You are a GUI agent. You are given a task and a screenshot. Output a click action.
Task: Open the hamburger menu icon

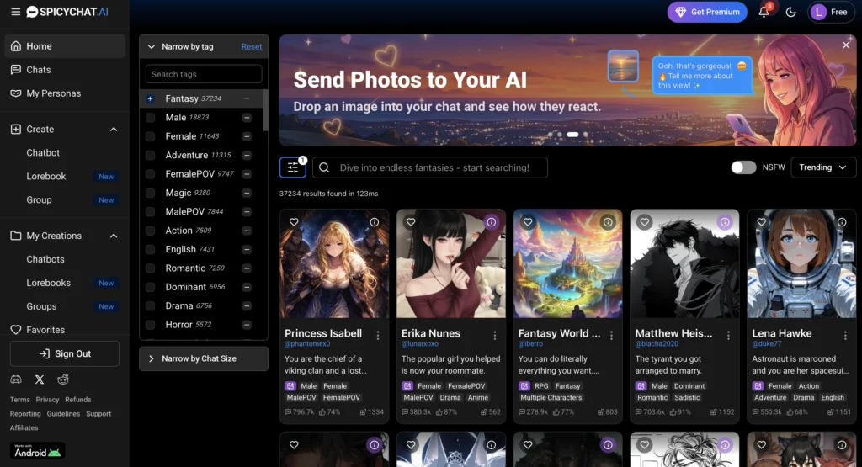[15, 12]
